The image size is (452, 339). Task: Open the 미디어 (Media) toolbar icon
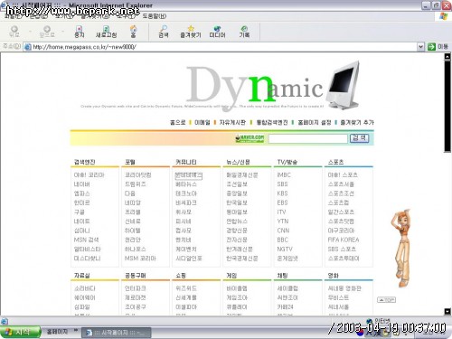click(x=217, y=32)
